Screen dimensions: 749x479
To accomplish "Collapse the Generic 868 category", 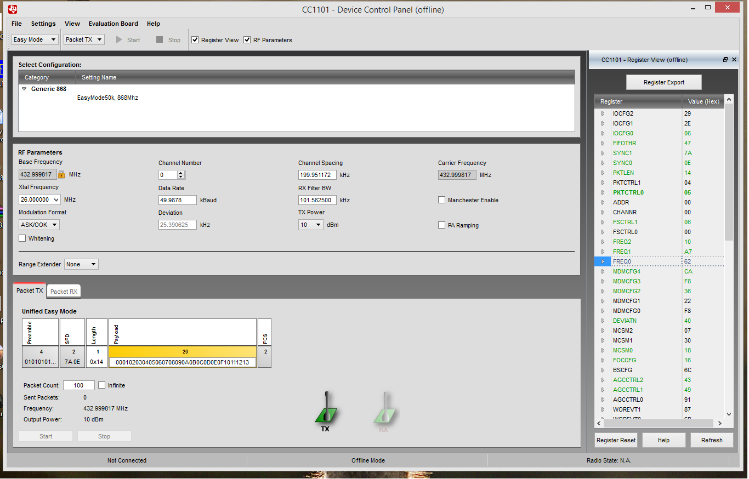I will [x=24, y=89].
